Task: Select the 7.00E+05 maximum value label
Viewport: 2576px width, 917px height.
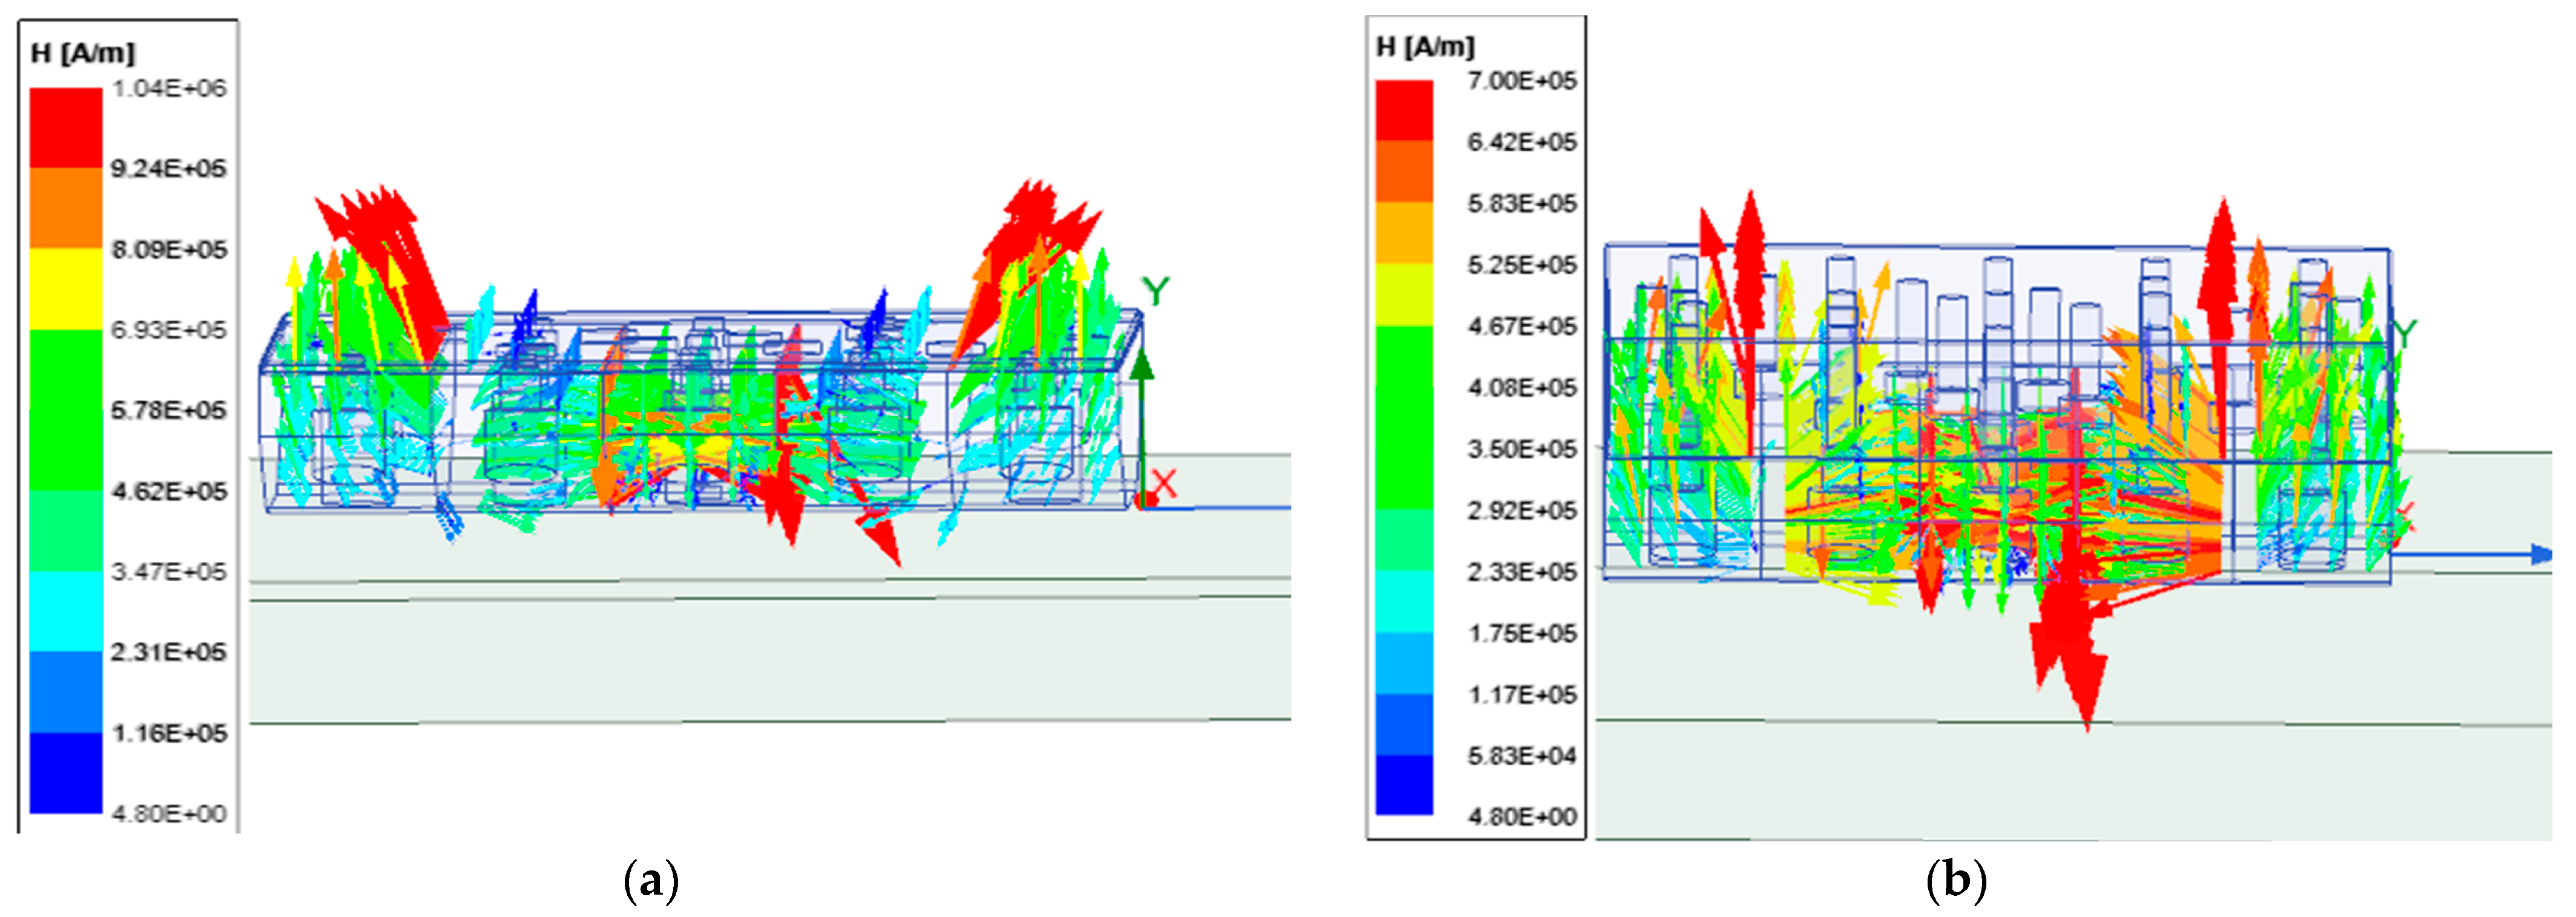Action: tap(1521, 81)
